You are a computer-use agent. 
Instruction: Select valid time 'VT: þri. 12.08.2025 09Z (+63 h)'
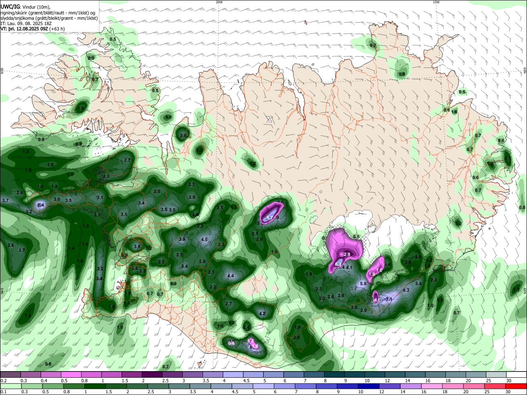click(x=33, y=29)
